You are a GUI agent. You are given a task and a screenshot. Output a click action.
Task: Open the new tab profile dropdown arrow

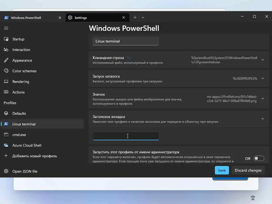tap(143, 18)
